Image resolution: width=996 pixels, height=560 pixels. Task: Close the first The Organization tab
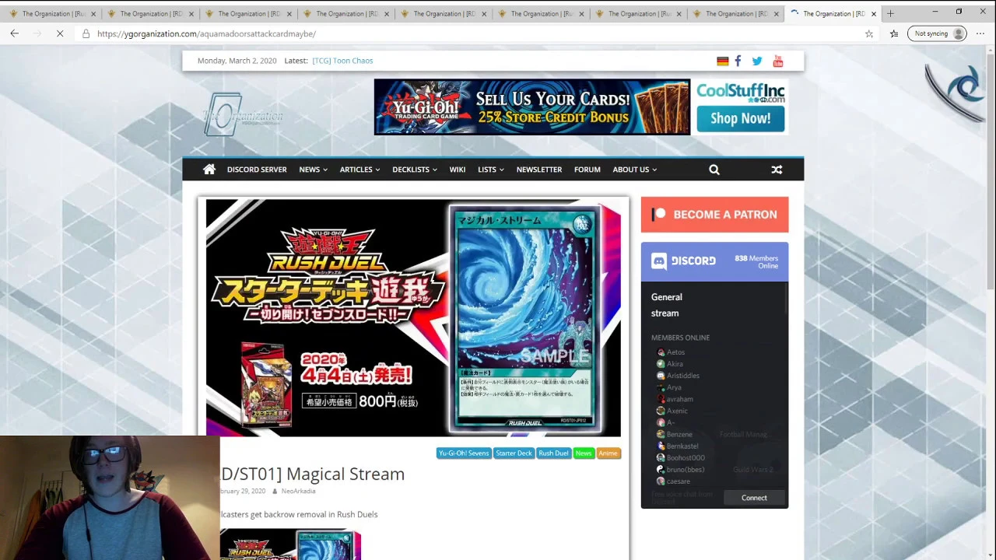93,13
